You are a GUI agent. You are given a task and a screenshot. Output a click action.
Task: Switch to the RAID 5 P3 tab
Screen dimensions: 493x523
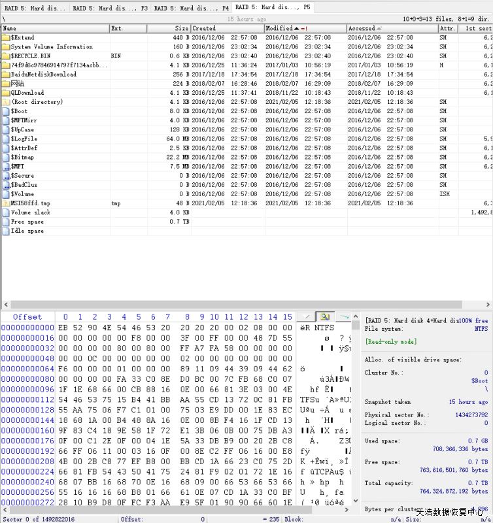tap(110, 8)
